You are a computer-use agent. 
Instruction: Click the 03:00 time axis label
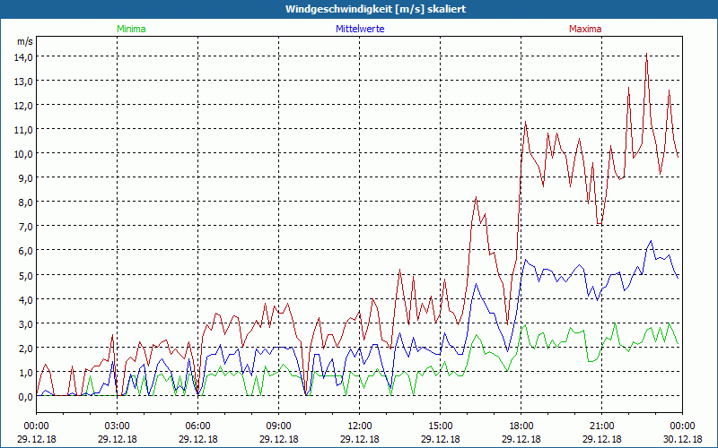(x=118, y=426)
